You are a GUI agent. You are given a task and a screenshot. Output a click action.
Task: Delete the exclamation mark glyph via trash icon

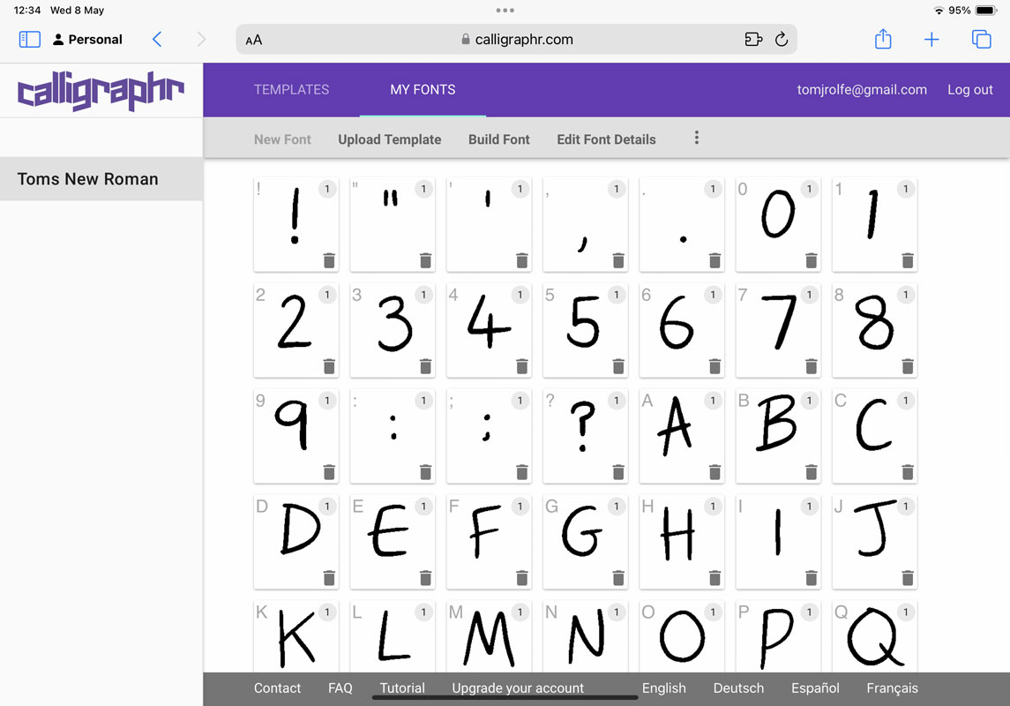pyautogui.click(x=329, y=260)
